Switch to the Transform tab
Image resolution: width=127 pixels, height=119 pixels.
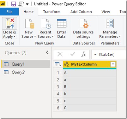[x=52, y=12]
